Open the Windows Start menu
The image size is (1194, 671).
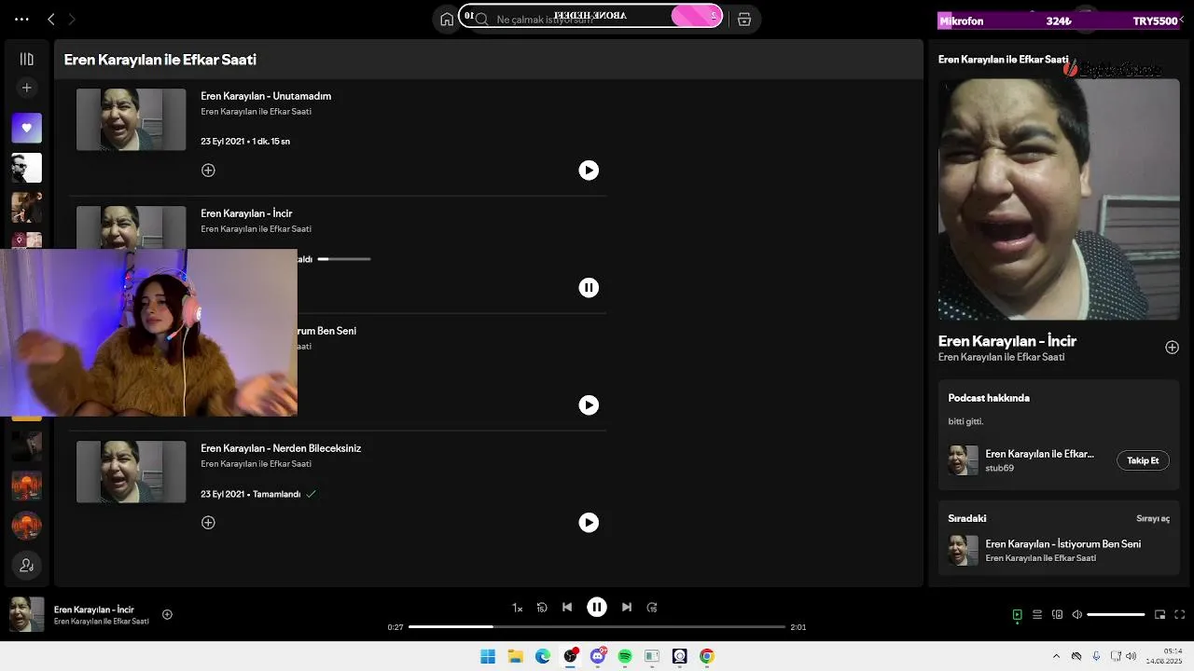coord(488,656)
